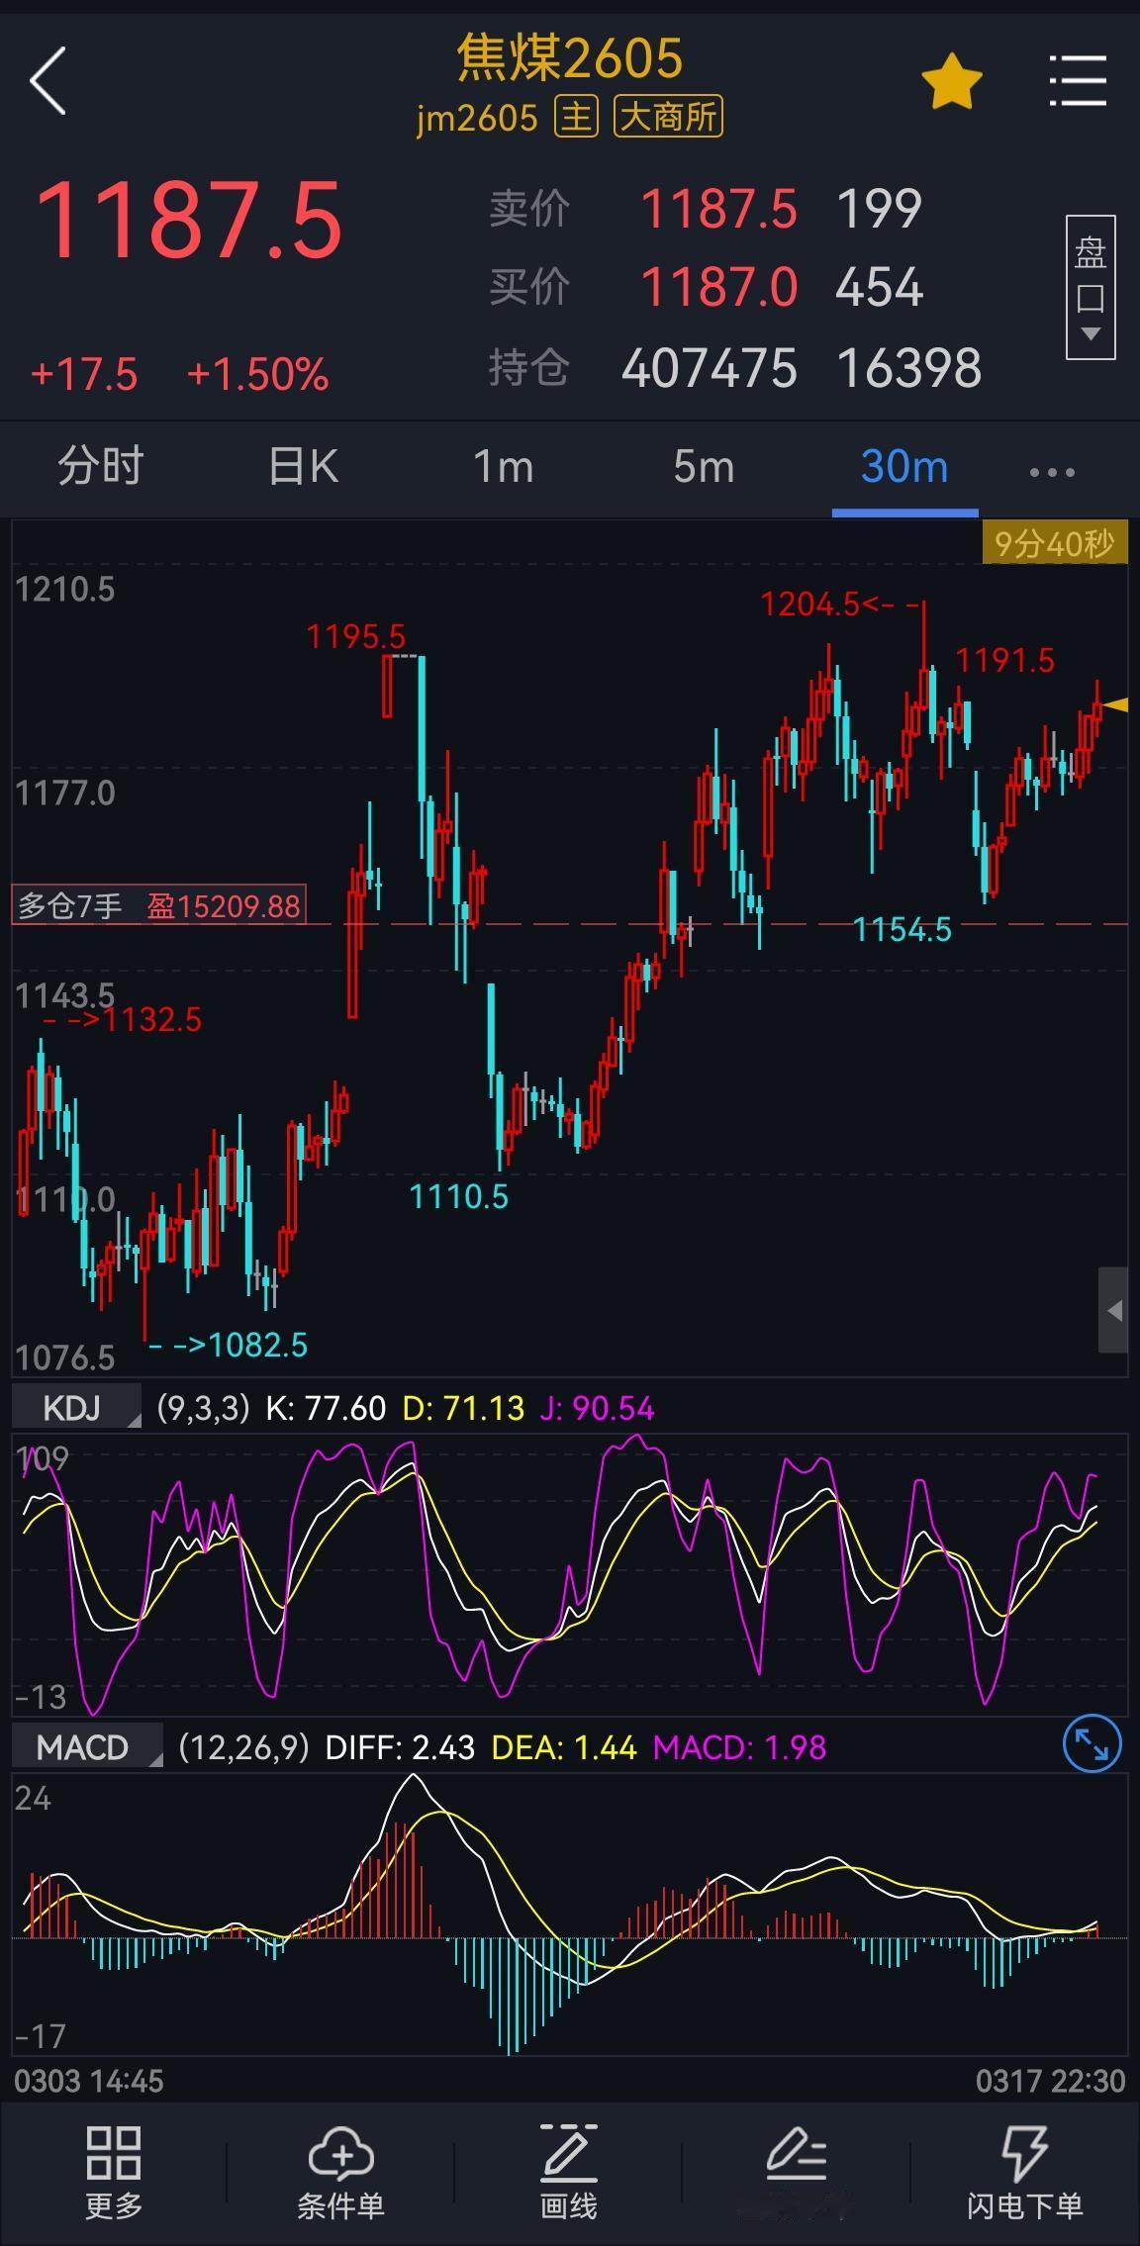Click the 买价 1187.0 bid price
This screenshot has width=1140, height=2246.
[x=718, y=287]
